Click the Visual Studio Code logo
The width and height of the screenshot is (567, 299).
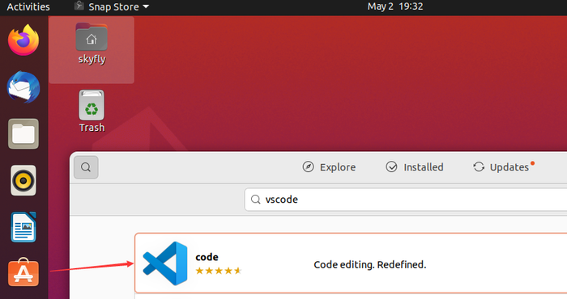(x=165, y=263)
